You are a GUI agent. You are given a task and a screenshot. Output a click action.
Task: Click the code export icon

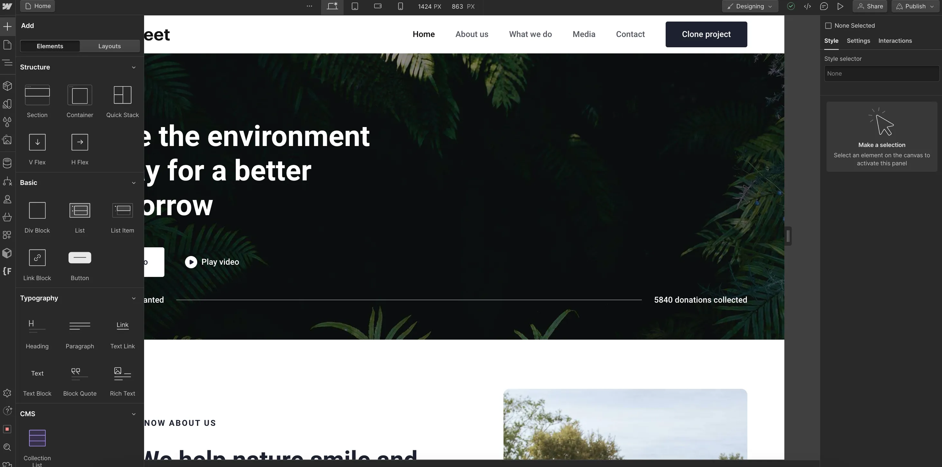point(808,6)
